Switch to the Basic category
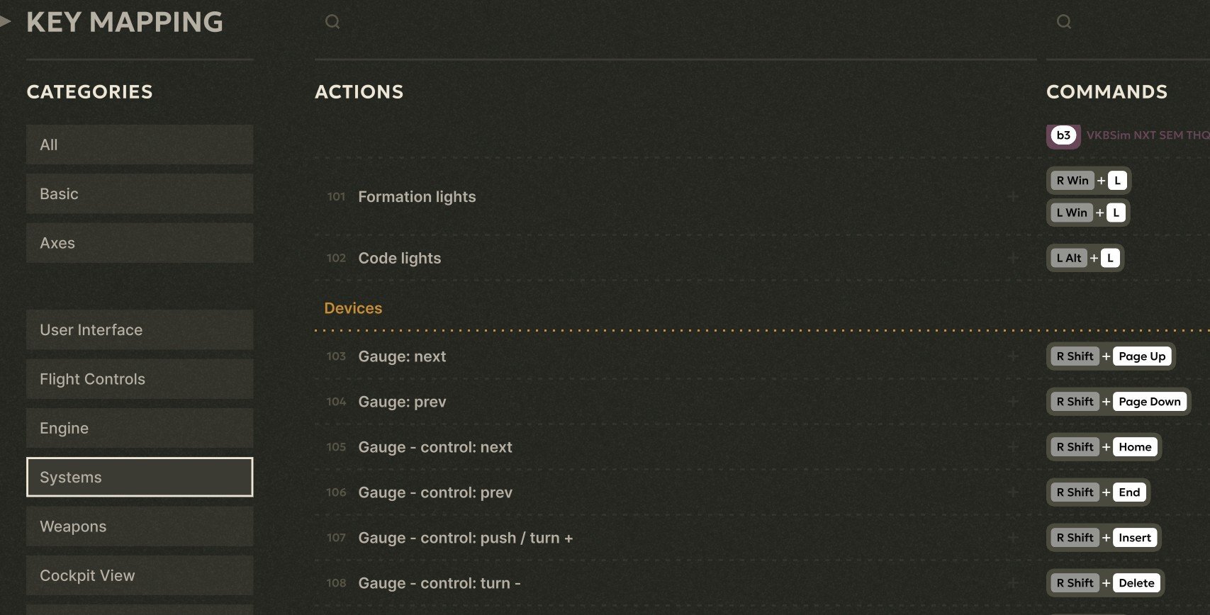Viewport: 1210px width, 615px height. (140, 194)
